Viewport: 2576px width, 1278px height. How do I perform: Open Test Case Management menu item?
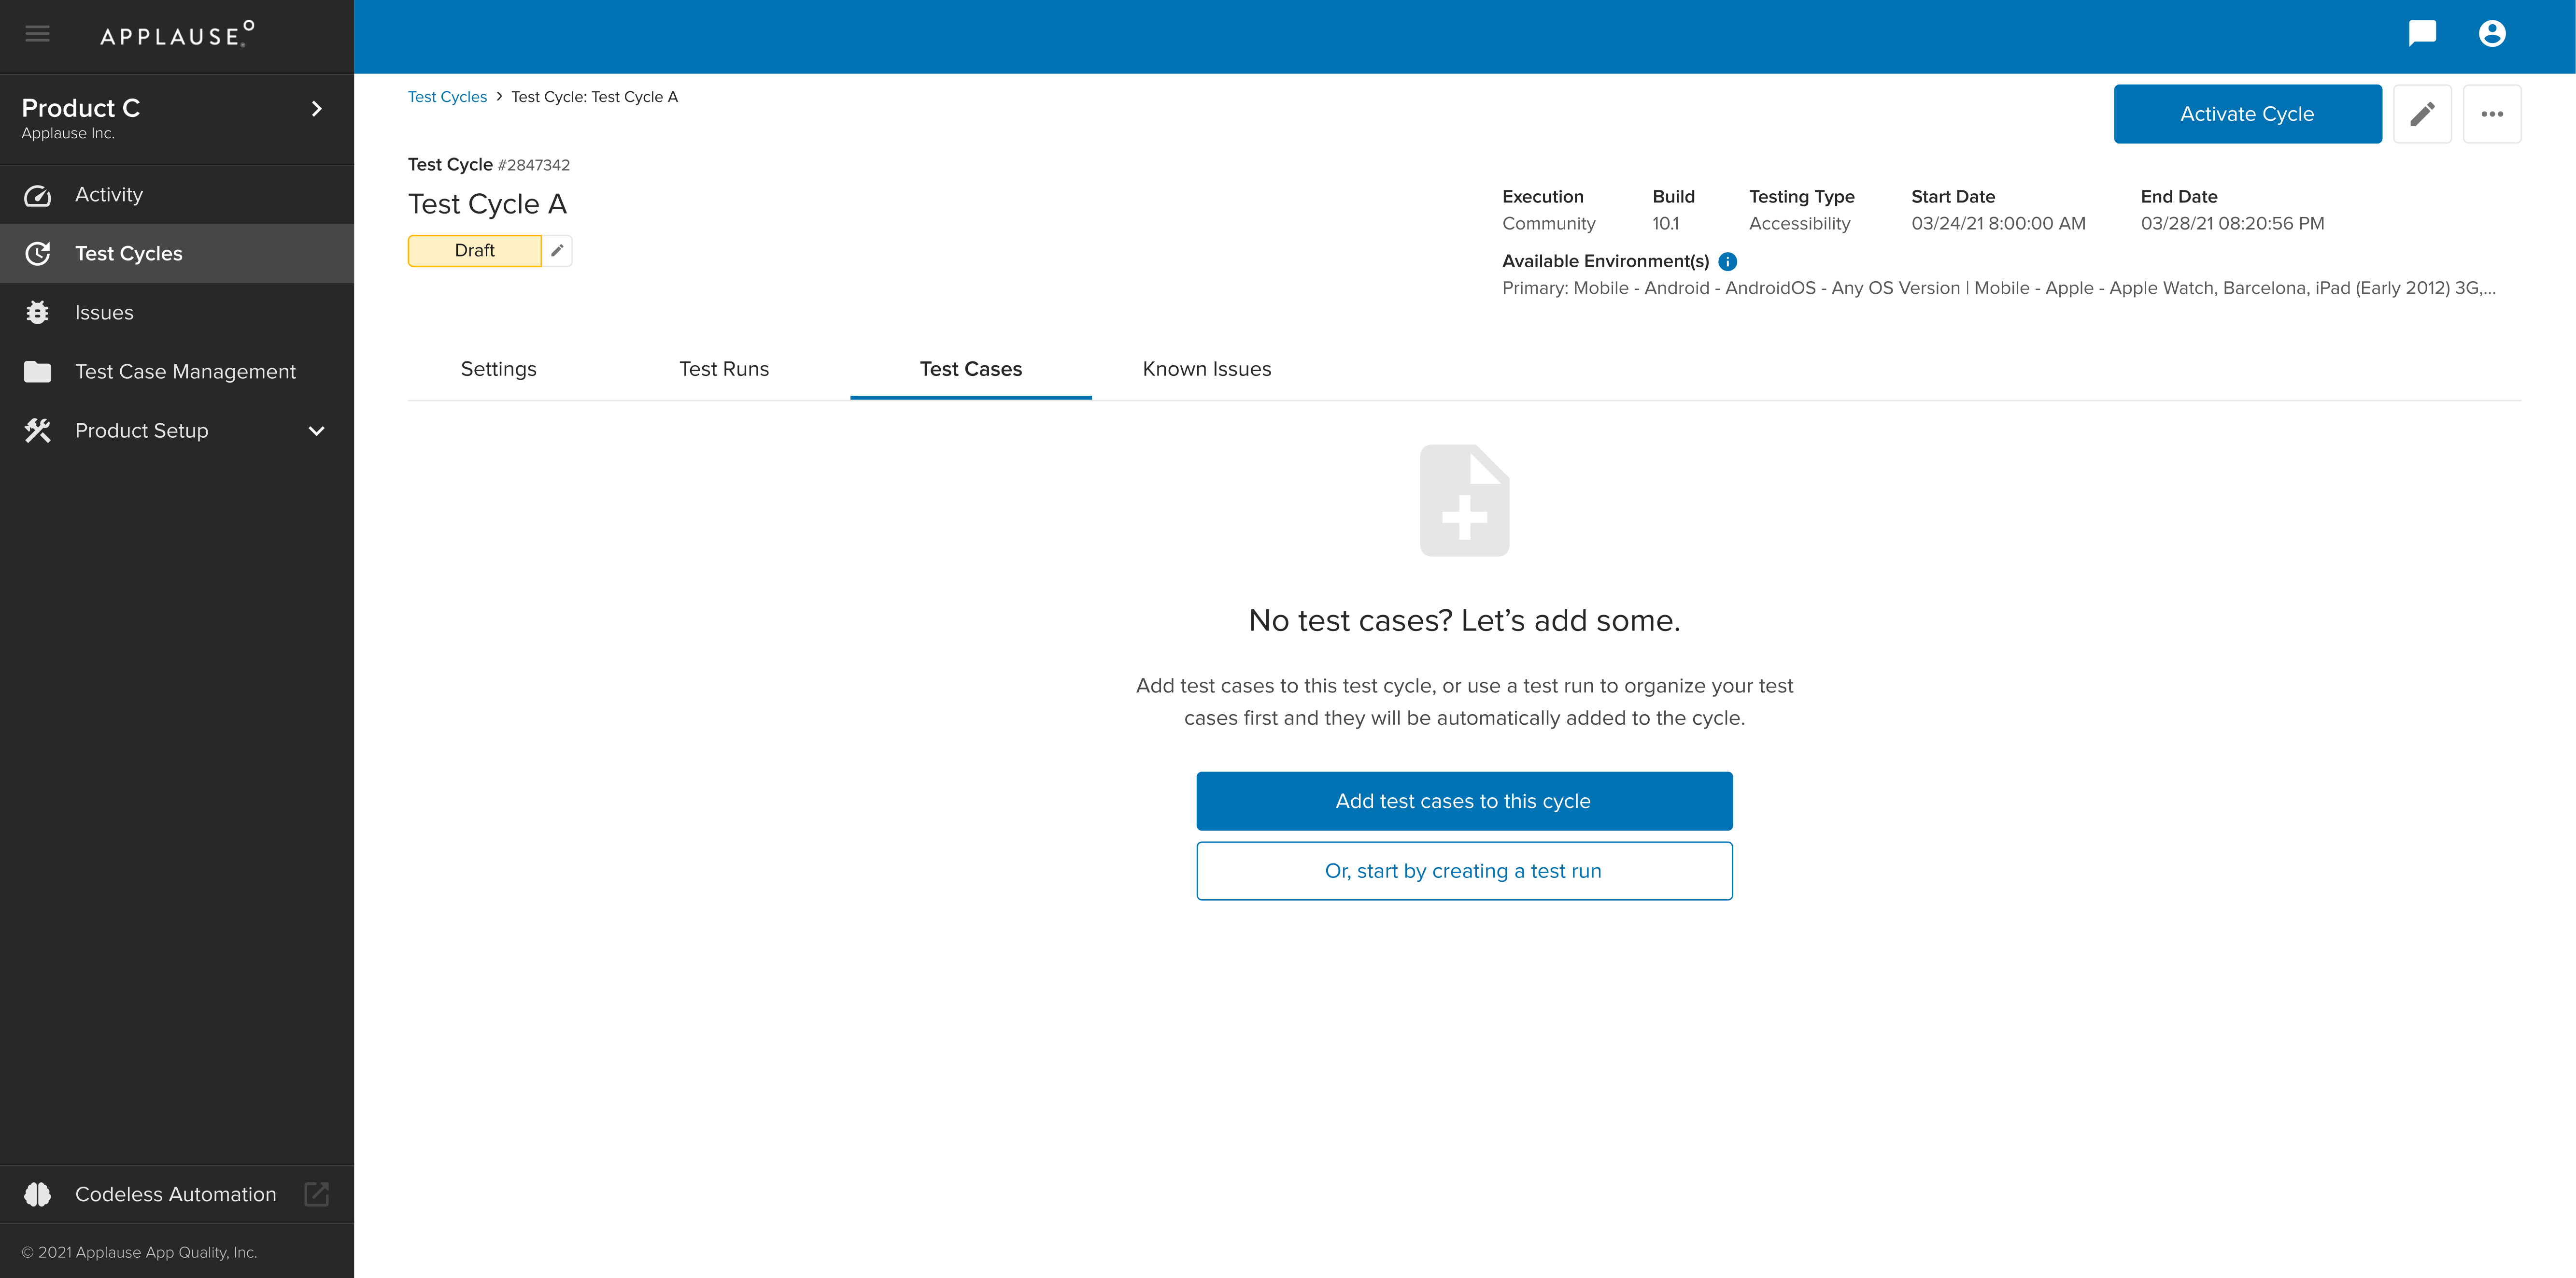point(177,371)
